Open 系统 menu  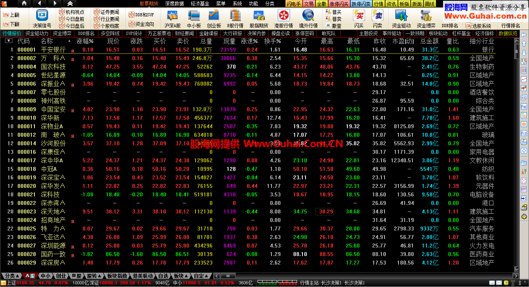[x=237, y=3]
